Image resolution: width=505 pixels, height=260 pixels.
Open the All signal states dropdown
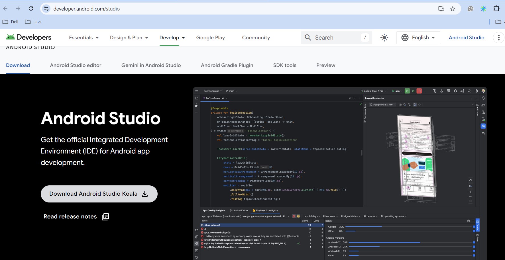(351, 216)
